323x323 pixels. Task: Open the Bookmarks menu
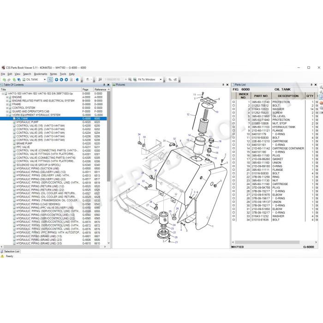point(41,74)
